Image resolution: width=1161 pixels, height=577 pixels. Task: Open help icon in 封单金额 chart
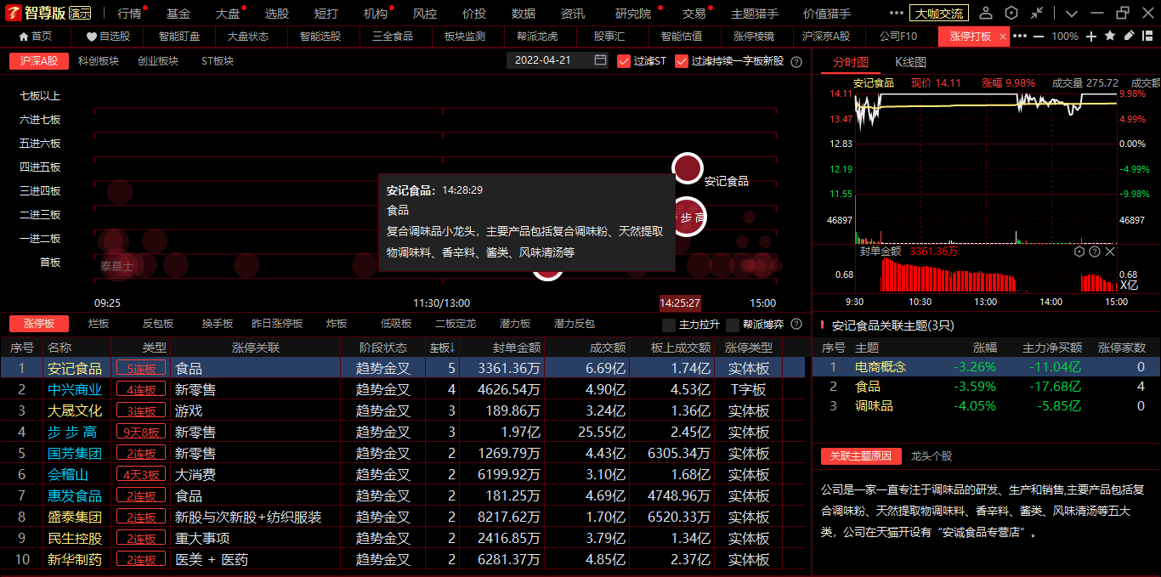1095,252
